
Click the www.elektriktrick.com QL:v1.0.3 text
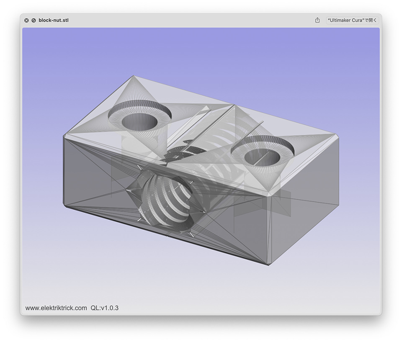[72, 308]
